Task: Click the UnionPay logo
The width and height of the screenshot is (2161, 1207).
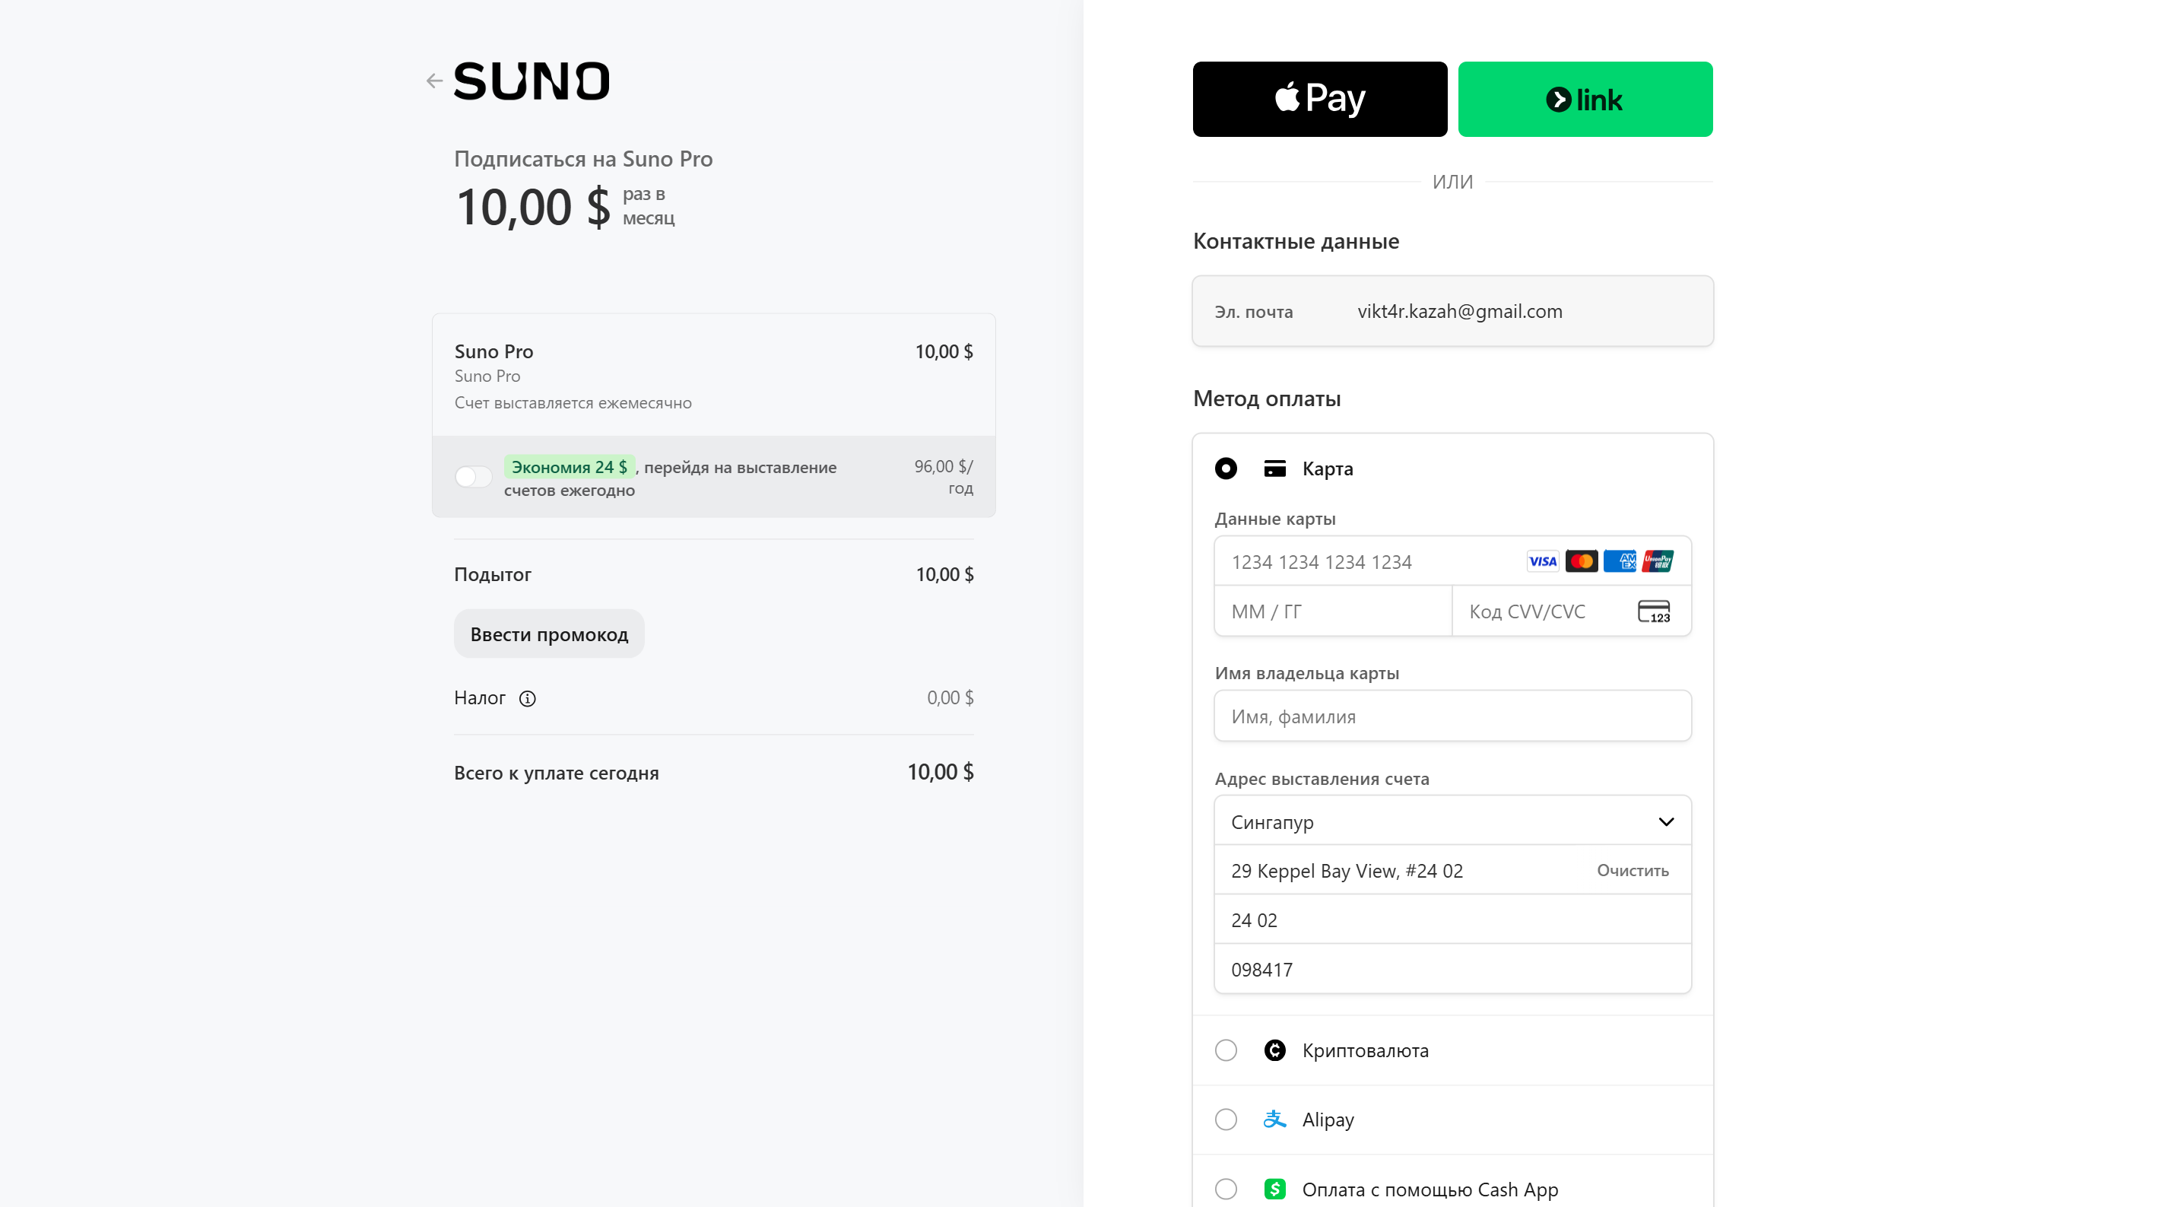Action: click(x=1658, y=561)
